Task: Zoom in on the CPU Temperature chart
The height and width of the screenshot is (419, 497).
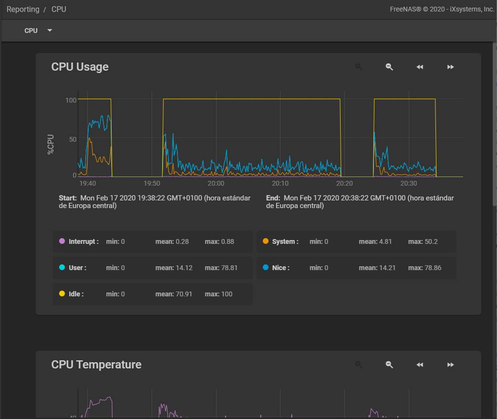Action: 359,365
